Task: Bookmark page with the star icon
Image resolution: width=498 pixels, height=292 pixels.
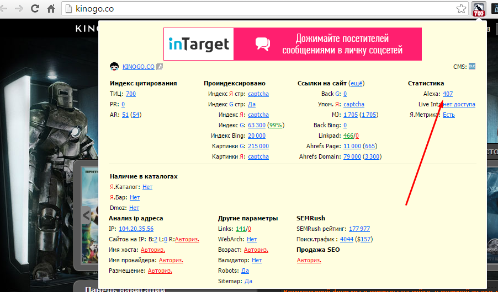Action: click(461, 9)
